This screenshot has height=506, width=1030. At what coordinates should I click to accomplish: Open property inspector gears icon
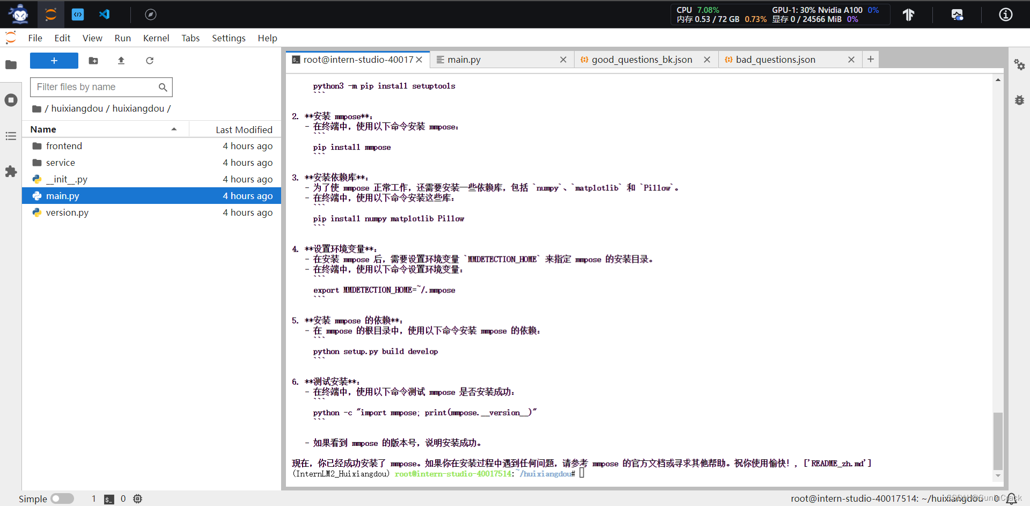(1019, 64)
